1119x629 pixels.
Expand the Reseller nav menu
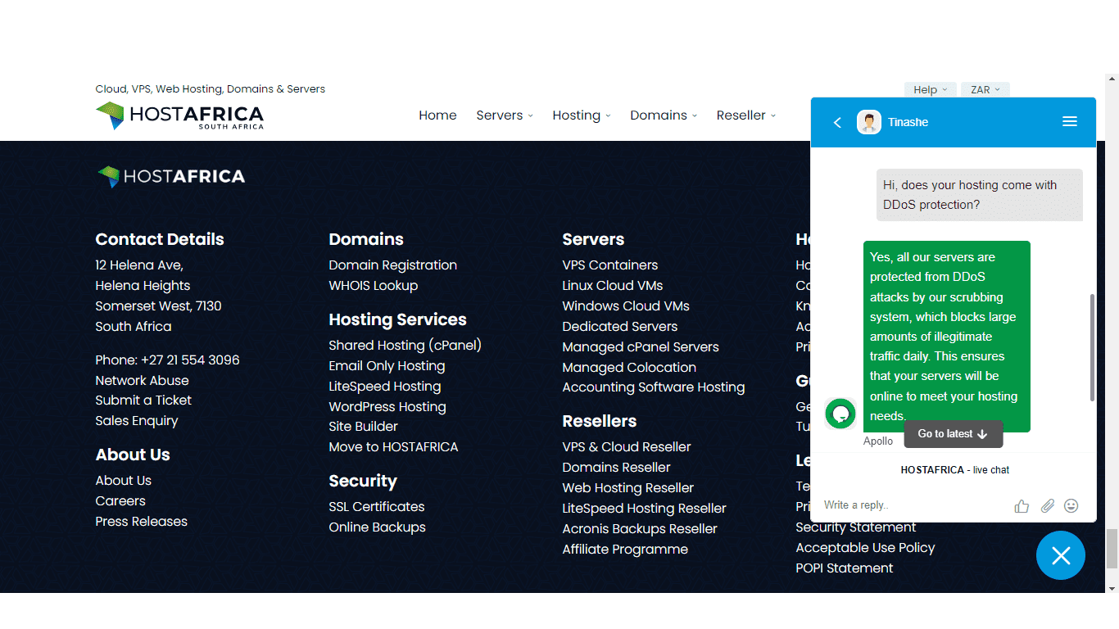(746, 115)
